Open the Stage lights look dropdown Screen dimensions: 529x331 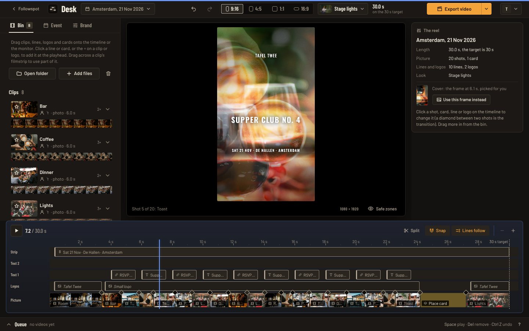343,9
